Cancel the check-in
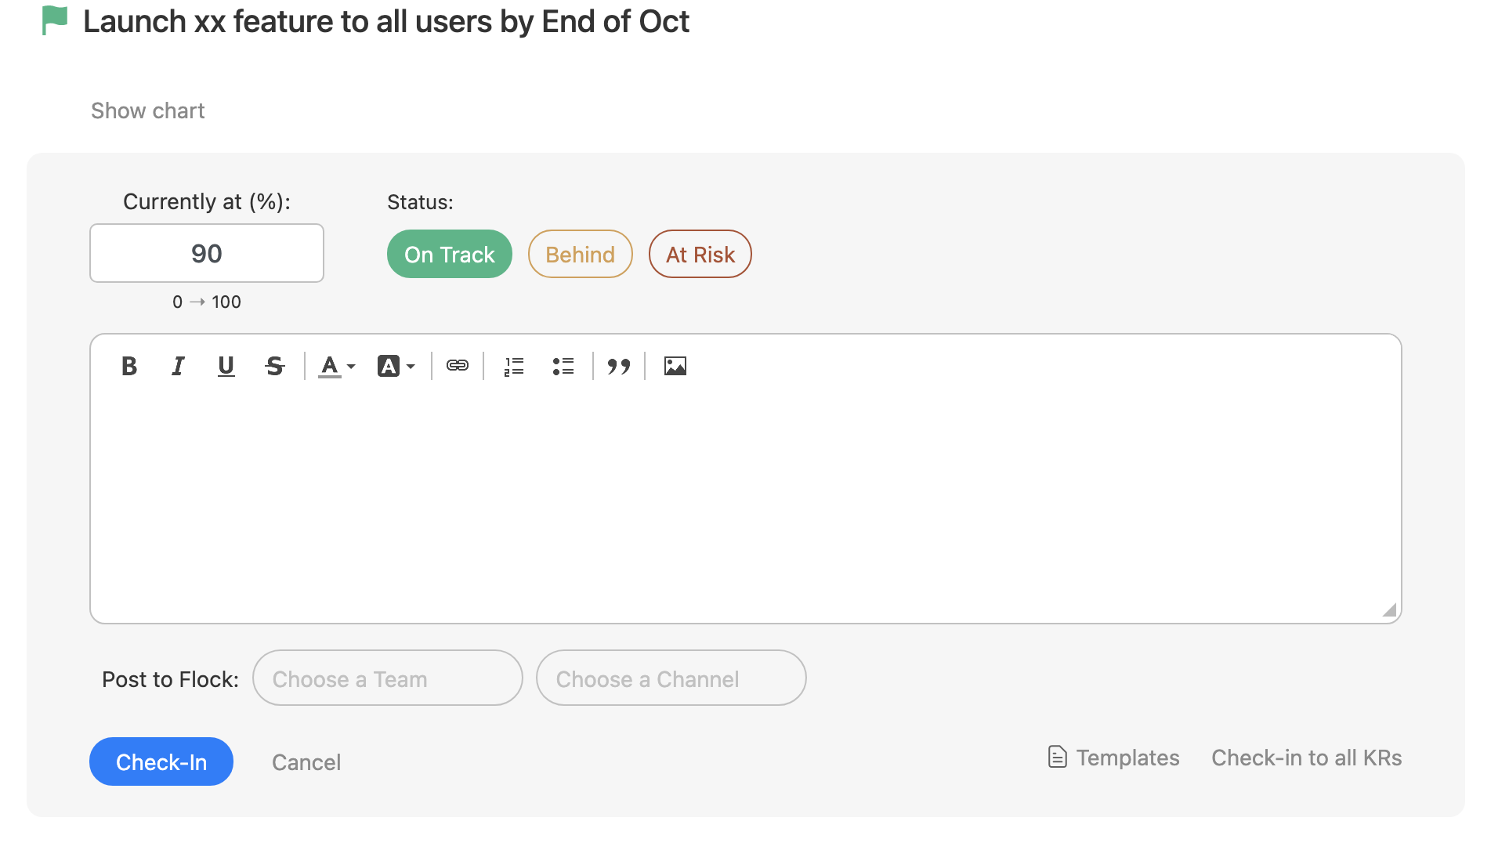Image resolution: width=1509 pixels, height=850 pixels. [306, 762]
